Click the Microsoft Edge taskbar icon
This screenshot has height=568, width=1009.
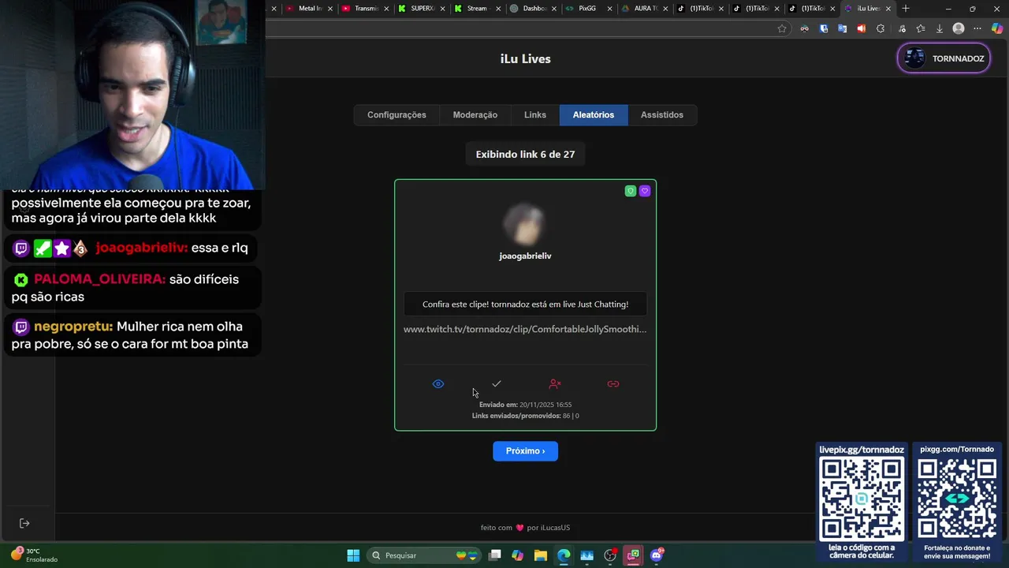pyautogui.click(x=564, y=555)
